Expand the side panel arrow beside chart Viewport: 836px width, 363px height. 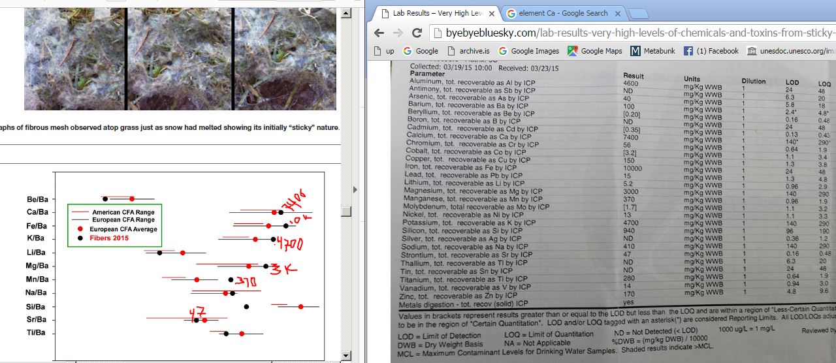[x=356, y=190]
